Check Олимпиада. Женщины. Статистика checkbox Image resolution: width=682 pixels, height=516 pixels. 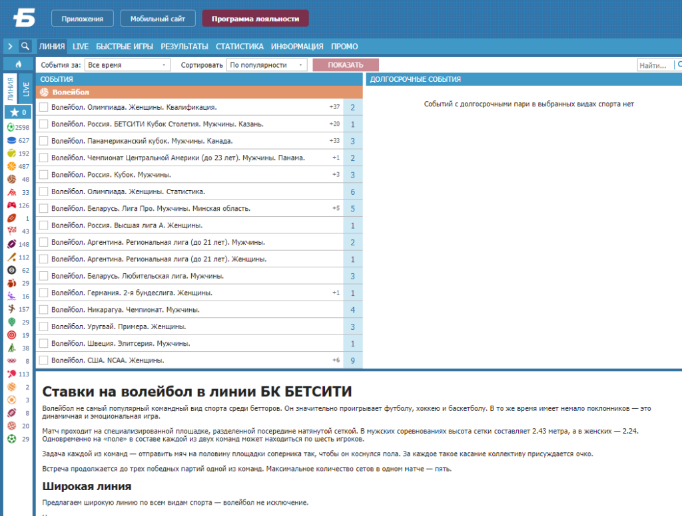coord(43,192)
